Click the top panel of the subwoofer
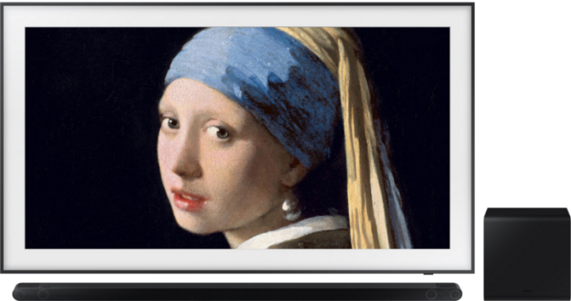Screen dimensions: 571x301 [x=527, y=215]
